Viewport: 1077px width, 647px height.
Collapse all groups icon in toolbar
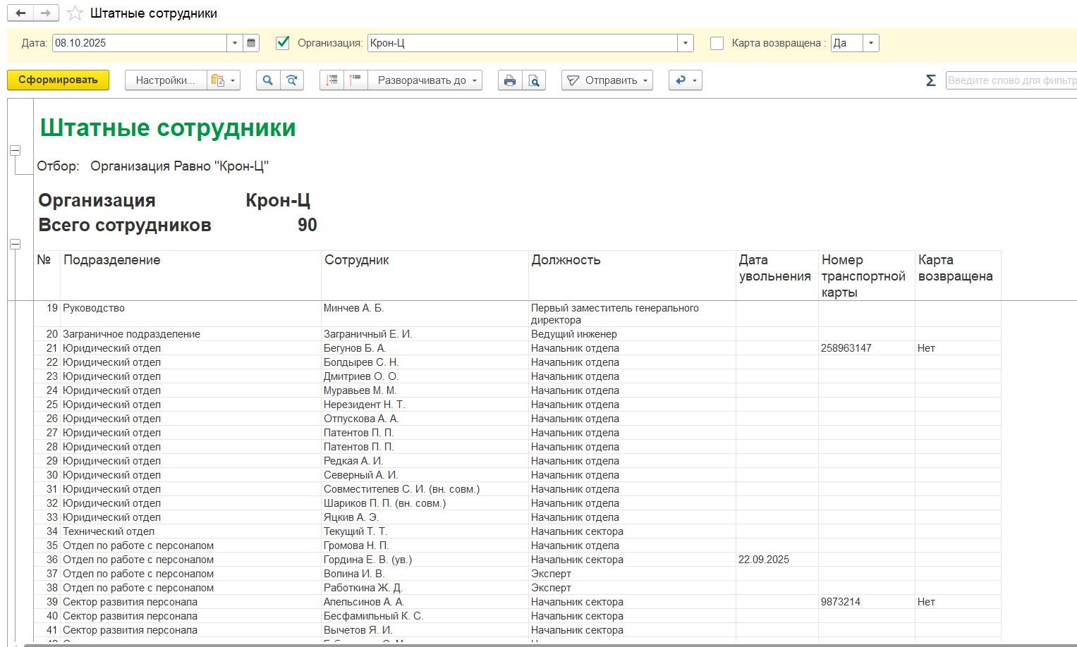355,80
